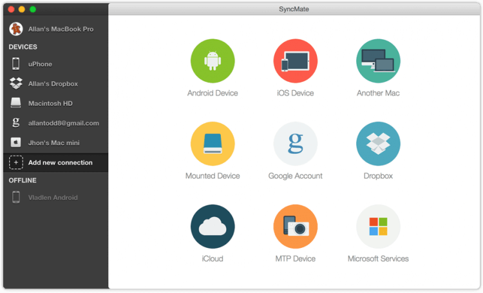
Task: Choose the iOS Device connection icon
Action: coord(296,61)
